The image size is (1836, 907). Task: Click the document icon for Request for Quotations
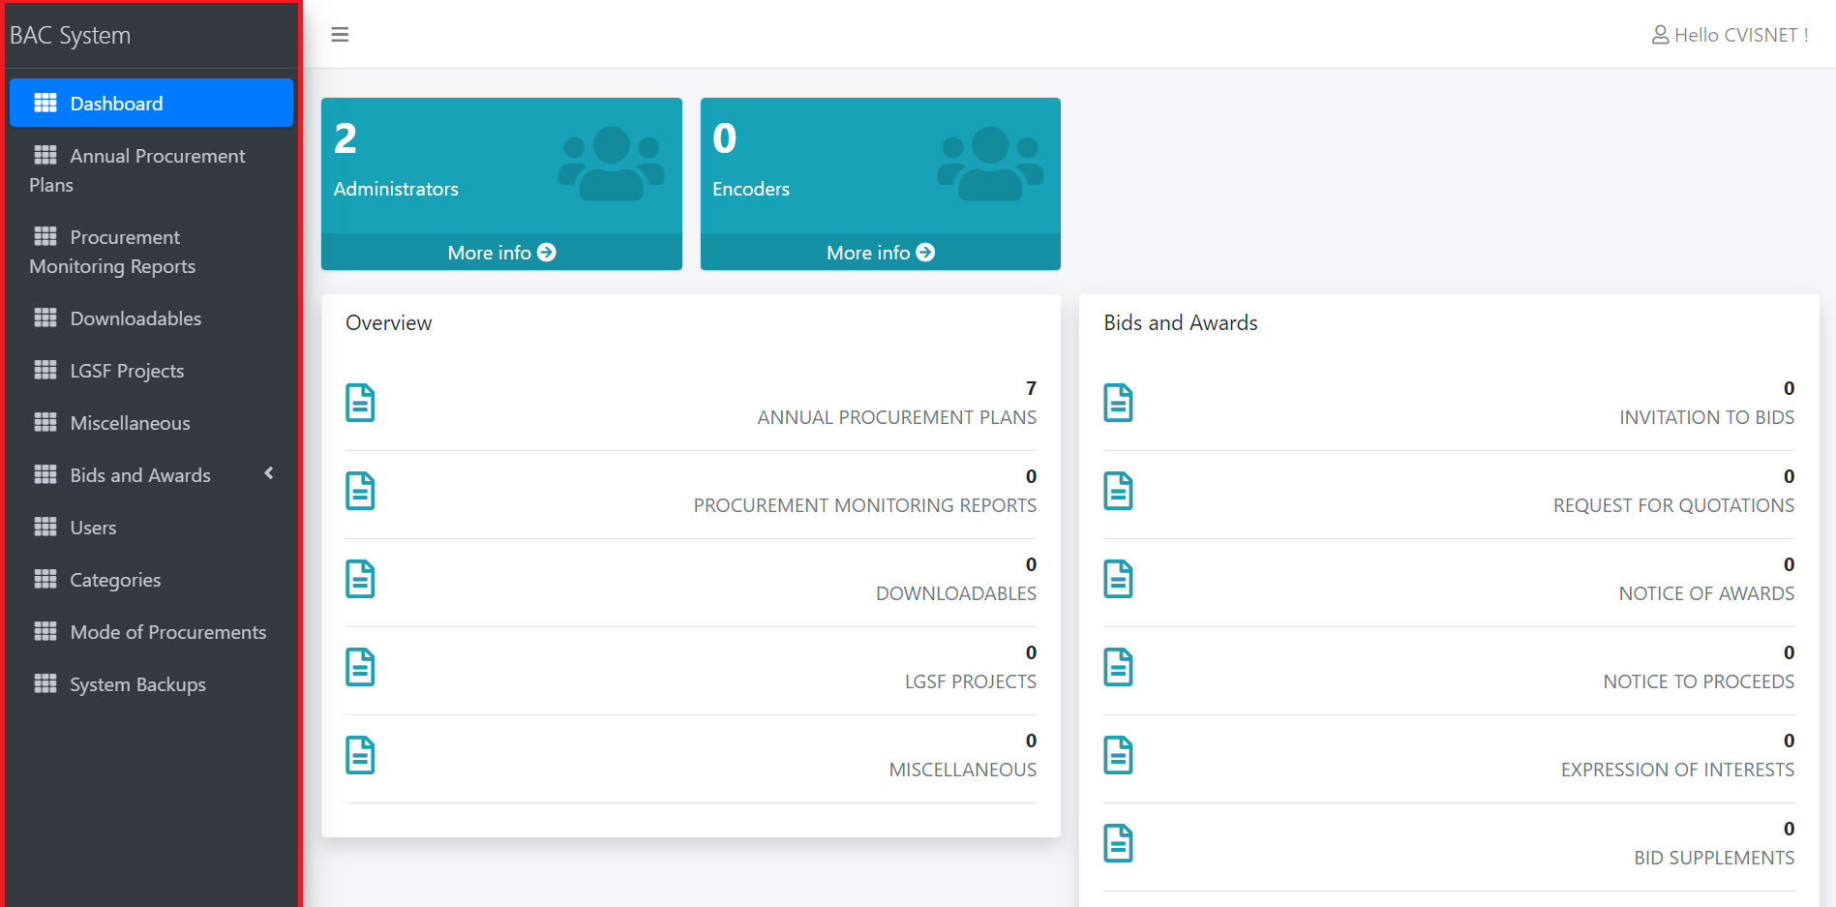tap(1118, 491)
